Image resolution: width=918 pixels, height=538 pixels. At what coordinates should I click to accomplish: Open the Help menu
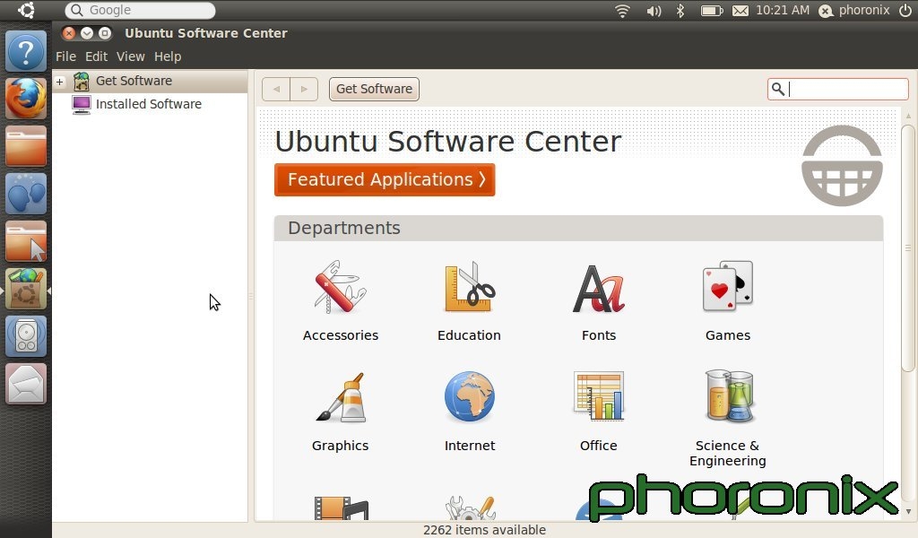click(168, 56)
